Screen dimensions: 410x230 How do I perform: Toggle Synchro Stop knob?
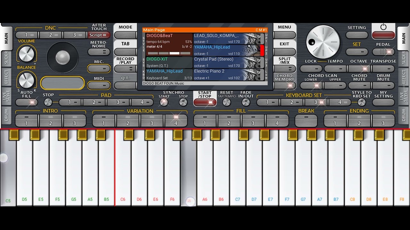point(183,102)
